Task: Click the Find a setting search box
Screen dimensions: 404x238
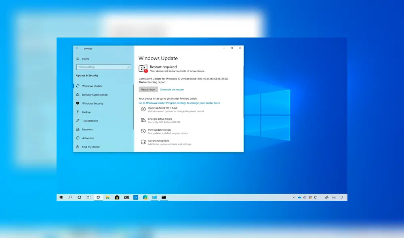Action: click(x=103, y=67)
